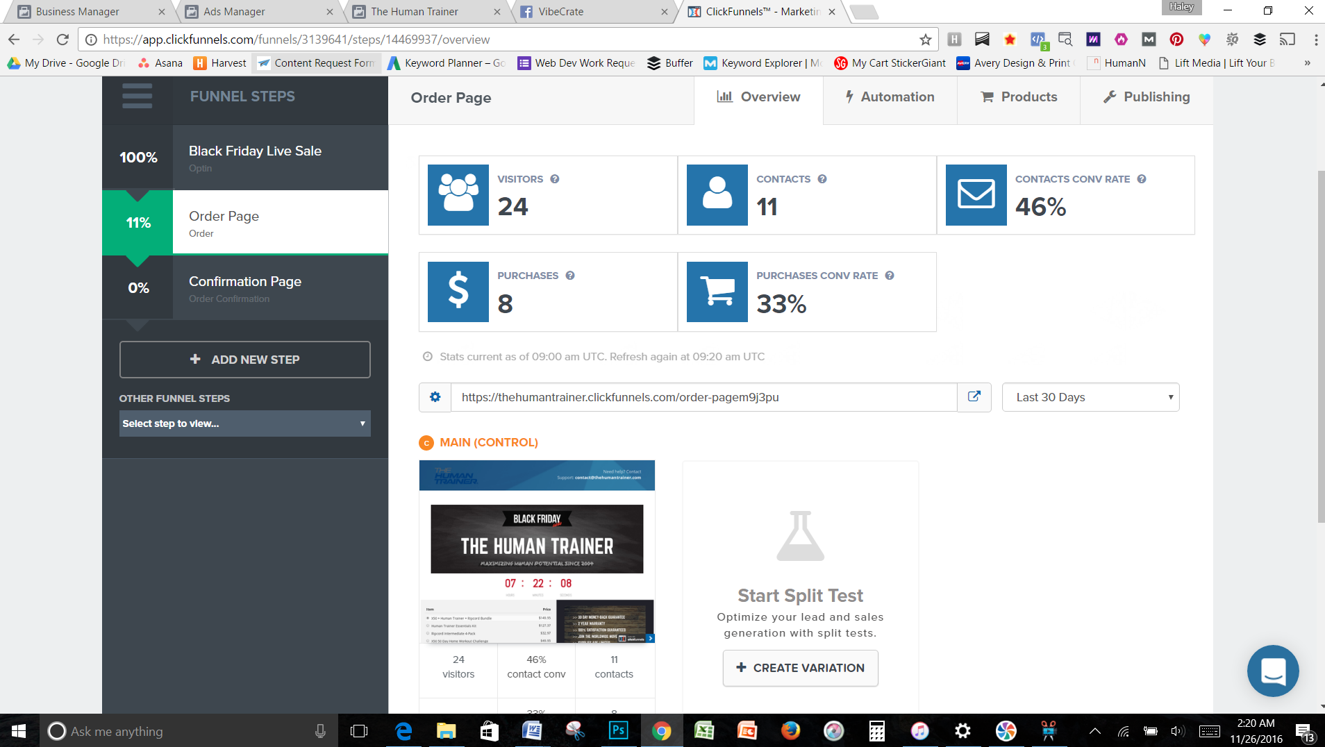Show more bookmarks with the overflow chevron
This screenshot has height=747, width=1325.
pyautogui.click(x=1307, y=63)
